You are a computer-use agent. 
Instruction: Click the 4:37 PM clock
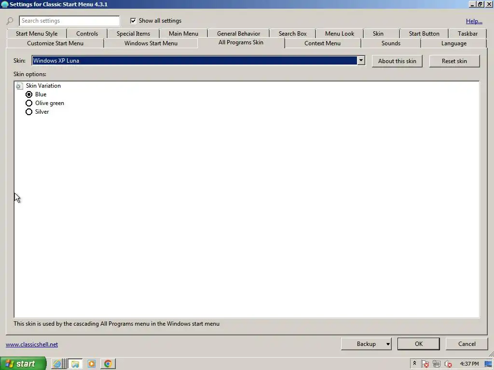click(469, 364)
